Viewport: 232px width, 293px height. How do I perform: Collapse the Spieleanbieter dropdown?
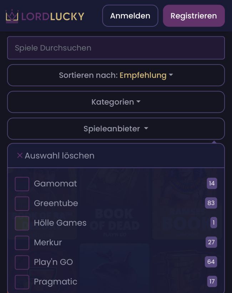pyautogui.click(x=116, y=129)
